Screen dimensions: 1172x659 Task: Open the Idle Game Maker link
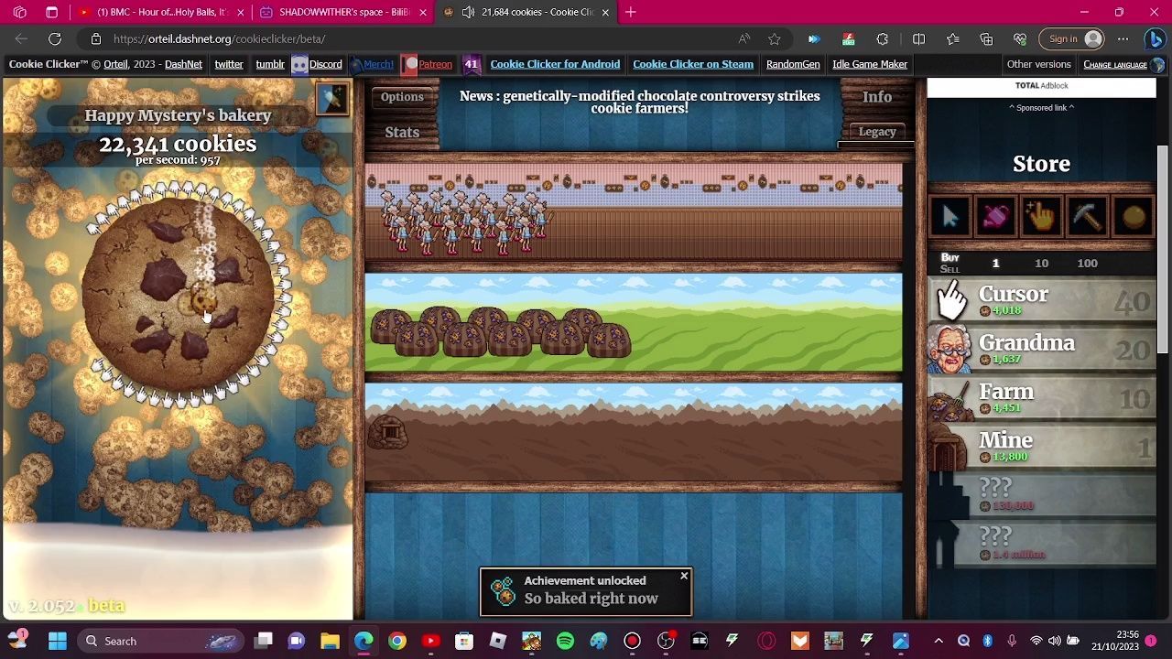click(x=870, y=64)
